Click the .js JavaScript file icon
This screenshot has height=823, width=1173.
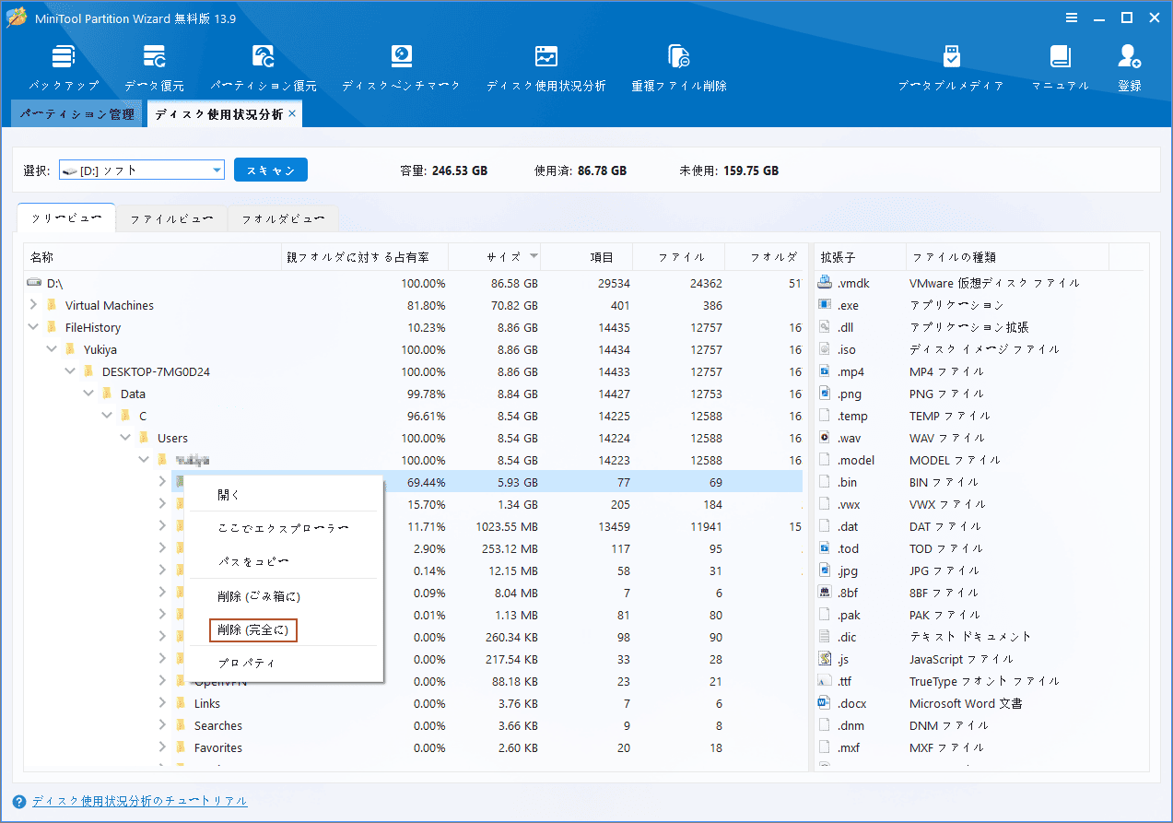825,659
